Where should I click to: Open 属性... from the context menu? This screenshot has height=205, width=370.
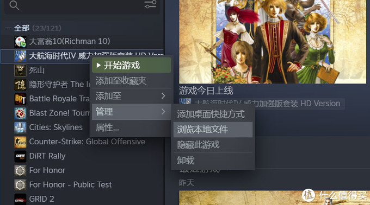pos(132,127)
